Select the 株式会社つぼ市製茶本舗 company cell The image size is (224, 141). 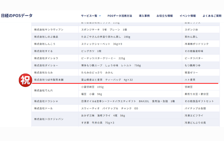[55, 80]
